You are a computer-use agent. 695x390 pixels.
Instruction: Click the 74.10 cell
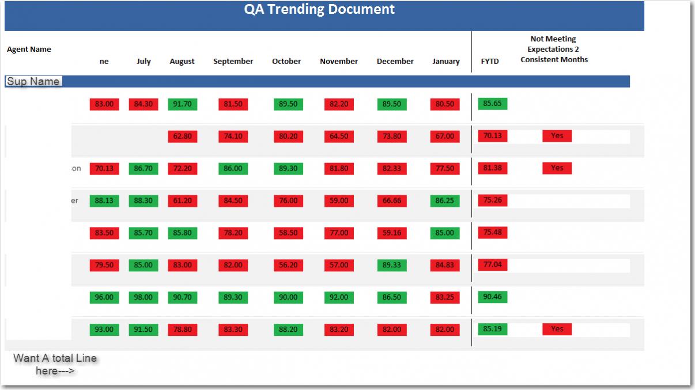coord(233,137)
